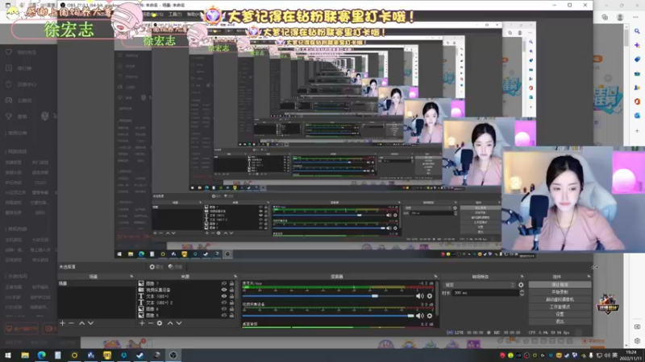Hide the 文本 (GDI+) source
645x362 pixels.
(x=224, y=296)
